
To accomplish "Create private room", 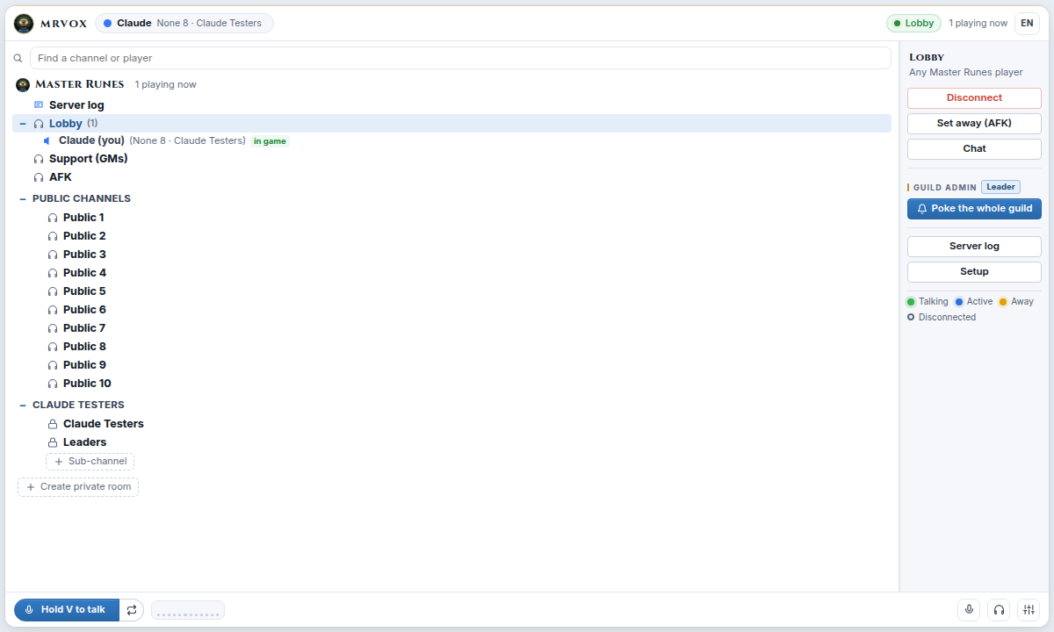I will point(78,487).
